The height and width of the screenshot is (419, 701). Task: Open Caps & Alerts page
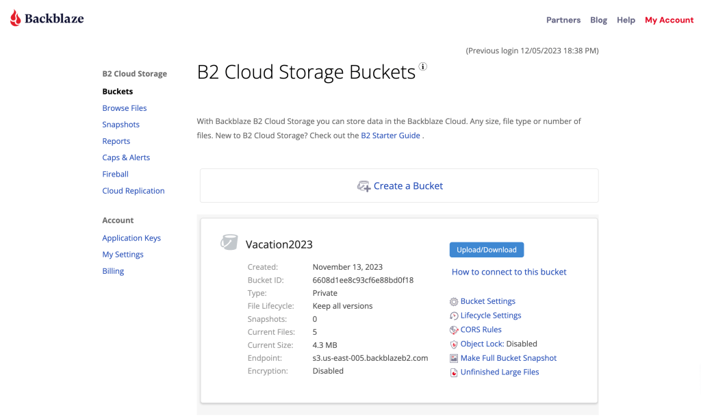(126, 157)
